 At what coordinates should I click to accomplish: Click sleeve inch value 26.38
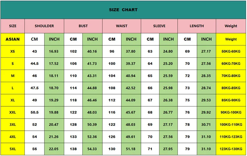coord(168,100)
